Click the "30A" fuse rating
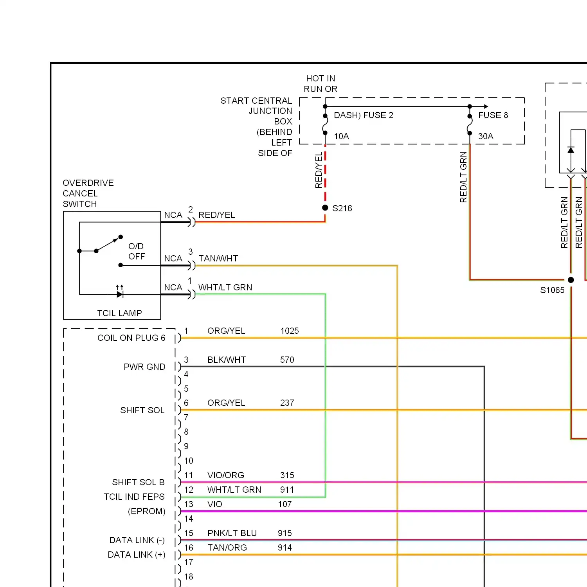This screenshot has height=587, width=587. (x=486, y=136)
